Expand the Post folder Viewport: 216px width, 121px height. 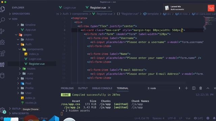pos(28,83)
